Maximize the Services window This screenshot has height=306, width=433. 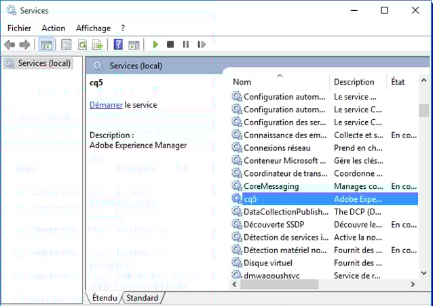[384, 10]
